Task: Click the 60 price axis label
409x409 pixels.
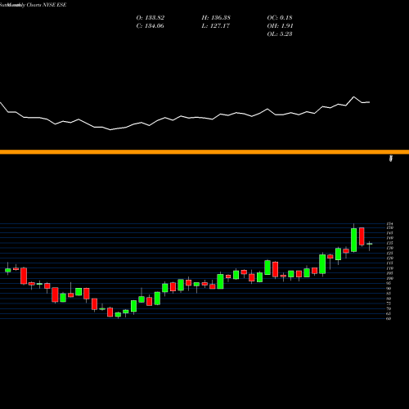Action: (x=389, y=318)
